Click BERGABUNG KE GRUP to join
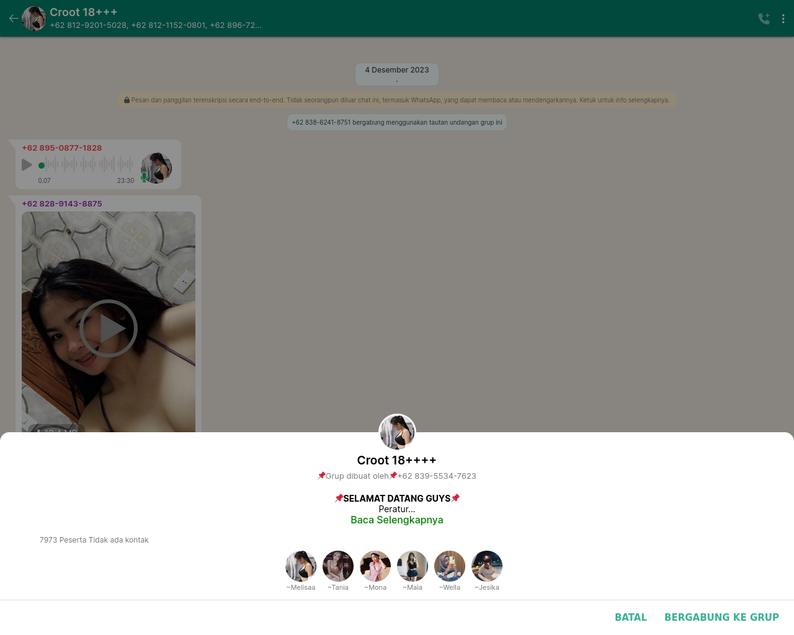Screen dimensions: 794x635 (721, 617)
